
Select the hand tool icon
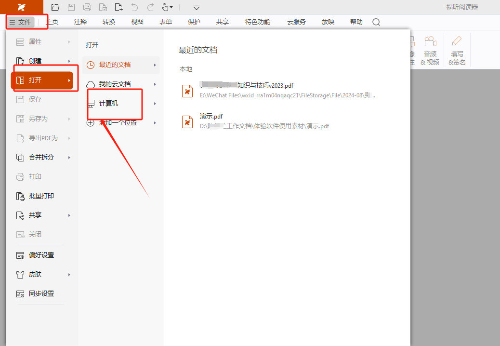click(x=165, y=7)
